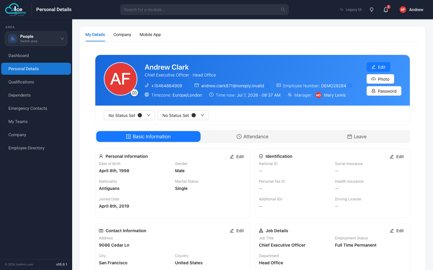Click the clock icon beside Time now
Screen dimensions: 433x270
click(x=211, y=95)
